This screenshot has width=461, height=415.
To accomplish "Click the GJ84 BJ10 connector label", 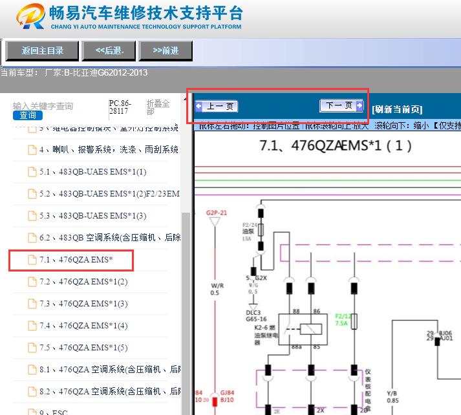I will pyautogui.click(x=227, y=396).
